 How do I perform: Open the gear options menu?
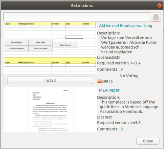(x=156, y=17)
